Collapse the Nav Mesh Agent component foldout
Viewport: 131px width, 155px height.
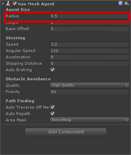click(x=3, y=4)
